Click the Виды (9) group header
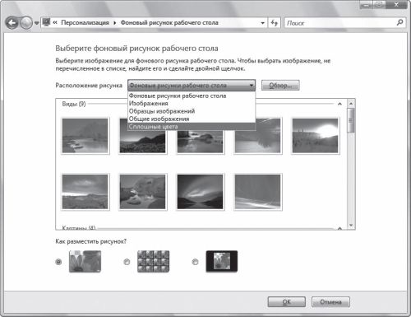The height and width of the screenshot is (317, 411). coord(74,104)
